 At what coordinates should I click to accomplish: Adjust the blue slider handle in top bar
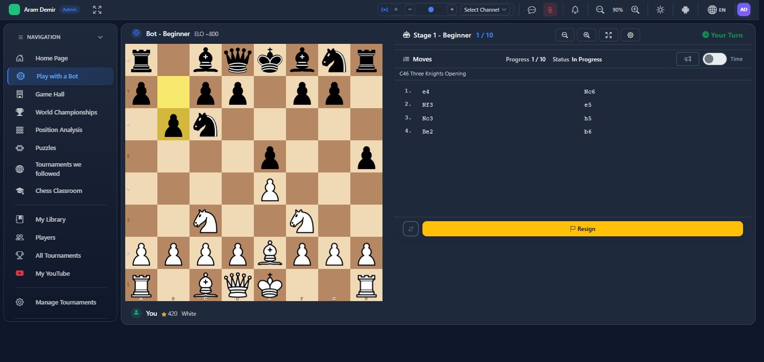[431, 9]
